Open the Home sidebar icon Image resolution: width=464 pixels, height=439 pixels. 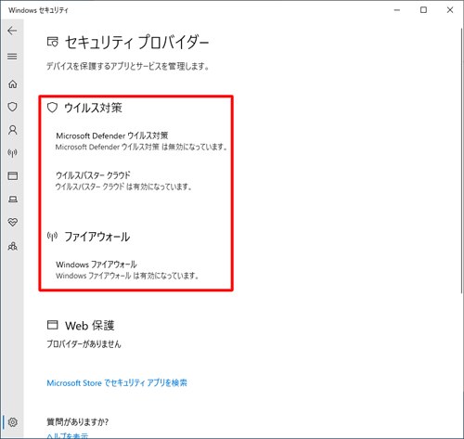point(13,84)
